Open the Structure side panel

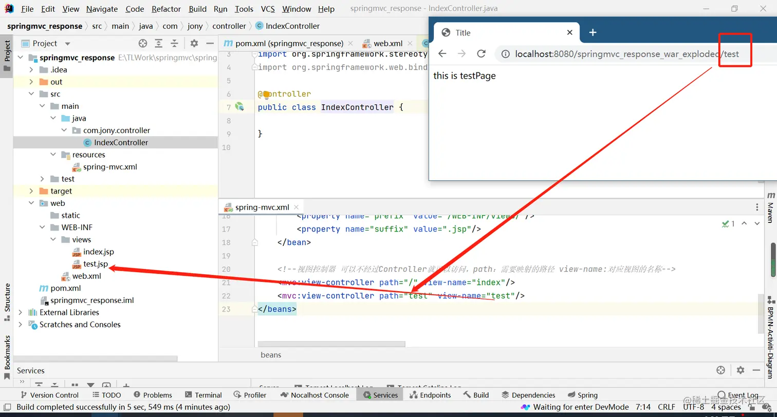click(x=7, y=302)
